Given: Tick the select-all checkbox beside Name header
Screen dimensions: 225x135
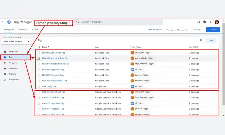Looking at the screenshot, I should click(x=38, y=47).
